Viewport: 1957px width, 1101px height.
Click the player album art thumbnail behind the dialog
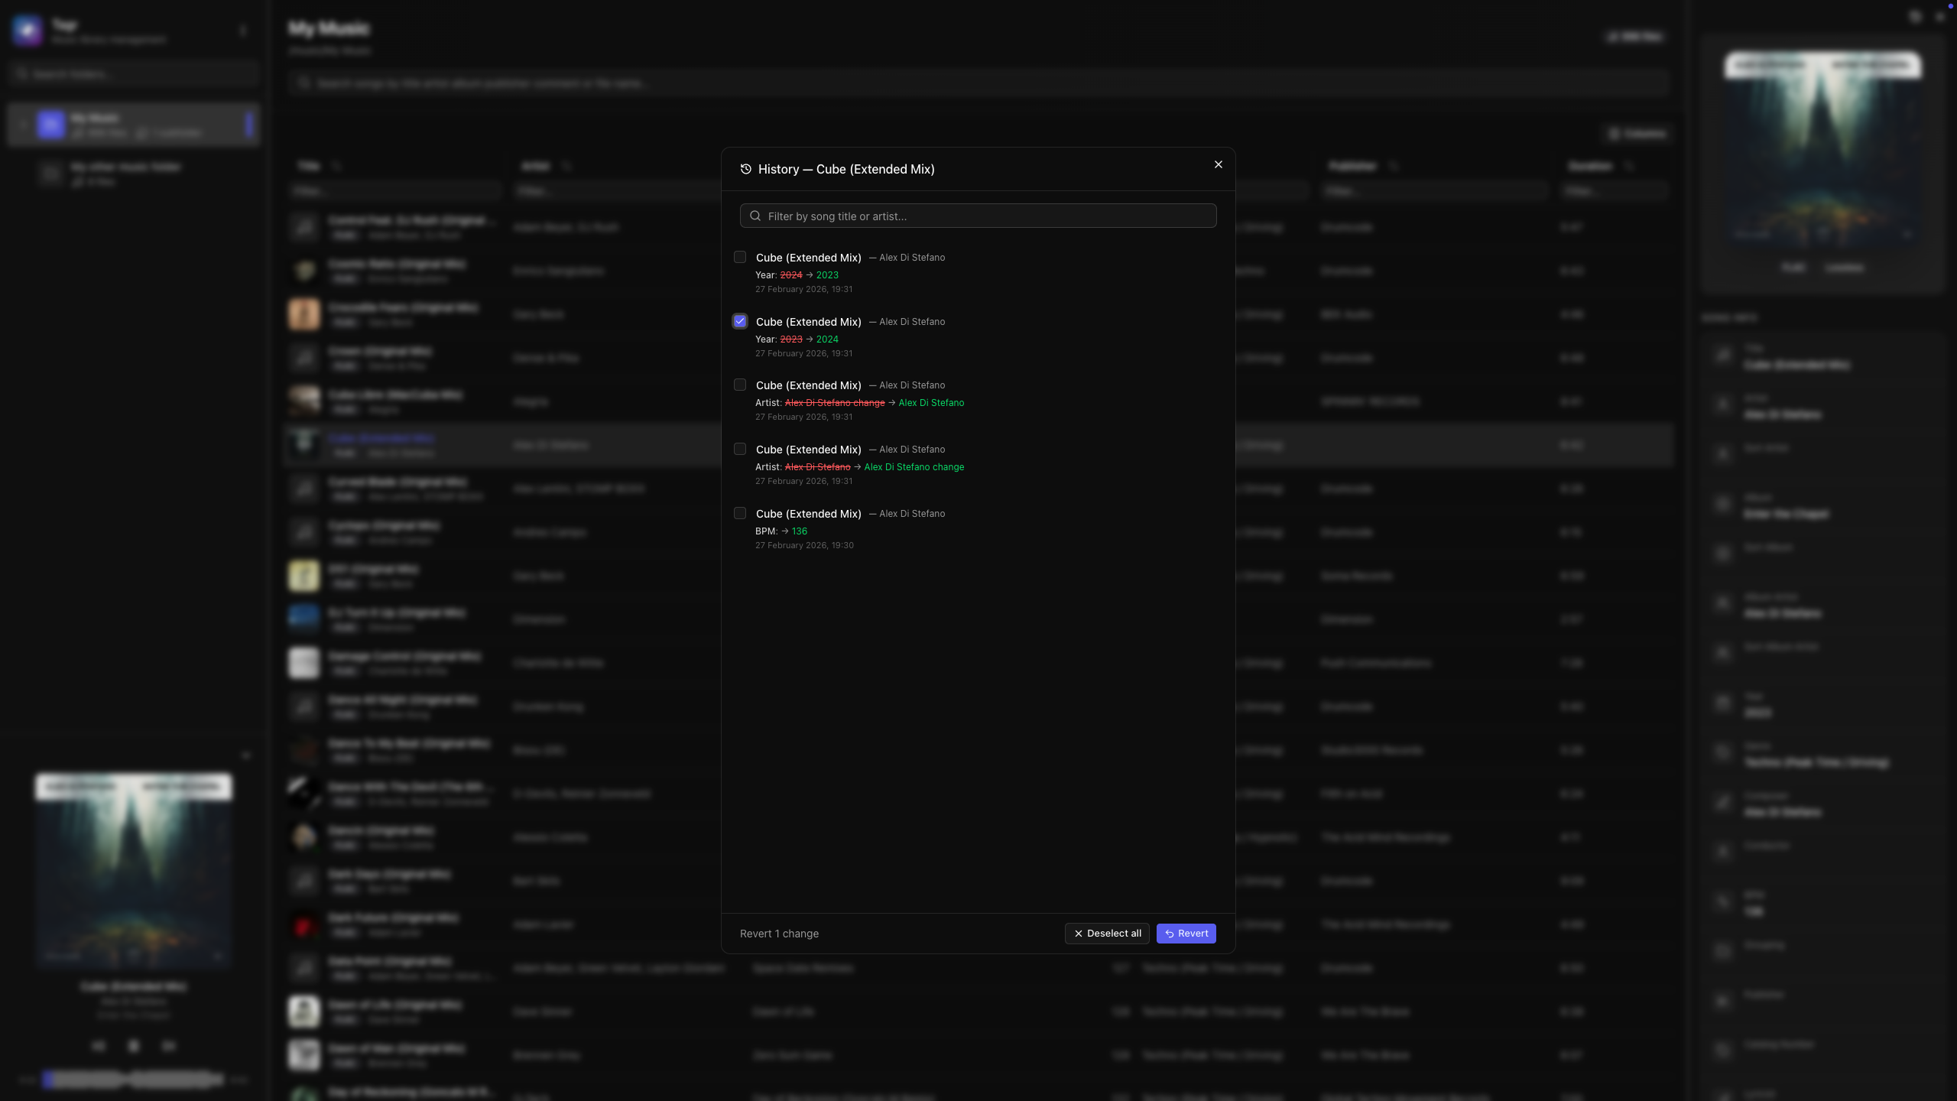point(133,870)
